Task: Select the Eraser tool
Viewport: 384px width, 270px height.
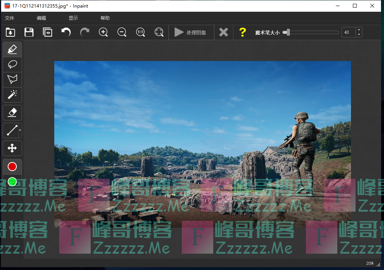Action: (12, 112)
